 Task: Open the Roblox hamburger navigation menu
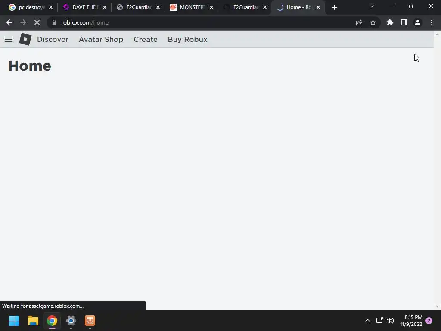pyautogui.click(x=9, y=39)
